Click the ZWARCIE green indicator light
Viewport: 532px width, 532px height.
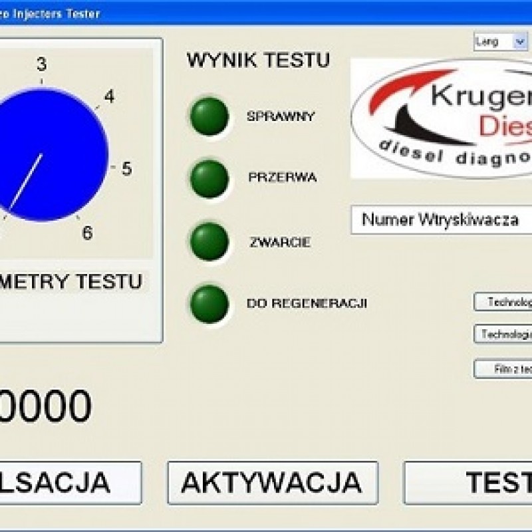pos(209,241)
